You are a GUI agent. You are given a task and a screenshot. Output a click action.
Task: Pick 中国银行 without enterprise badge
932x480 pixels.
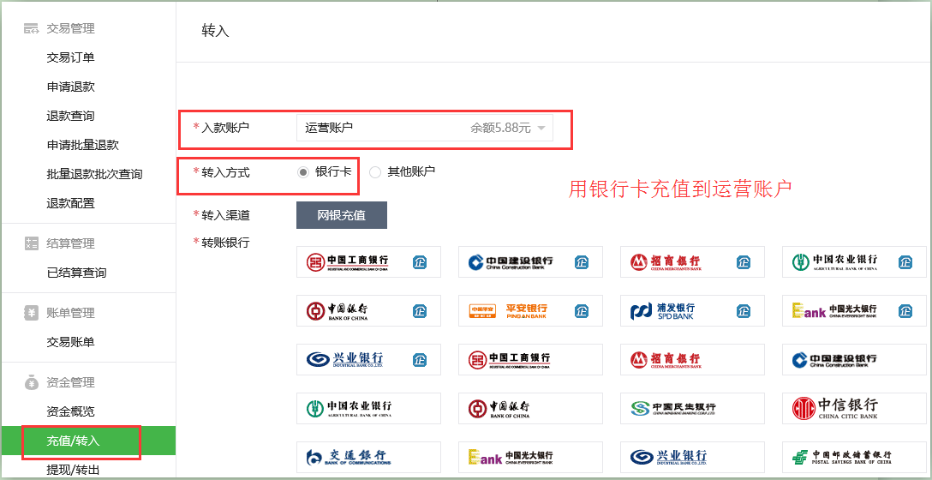point(530,408)
